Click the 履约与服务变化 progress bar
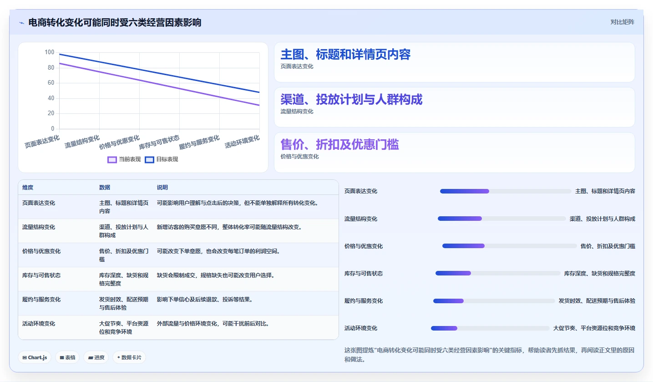The height and width of the screenshot is (382, 653). pyautogui.click(x=494, y=301)
